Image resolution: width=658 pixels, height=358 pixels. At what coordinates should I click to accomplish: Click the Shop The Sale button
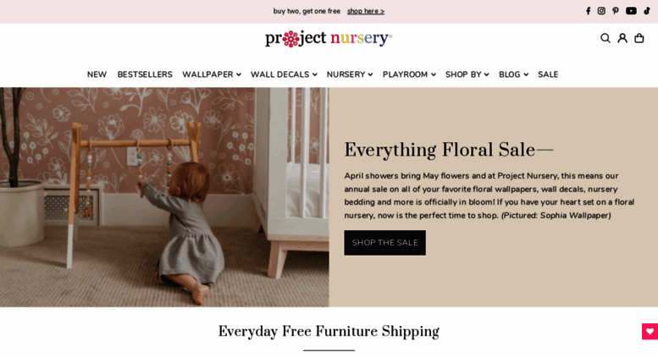point(384,243)
